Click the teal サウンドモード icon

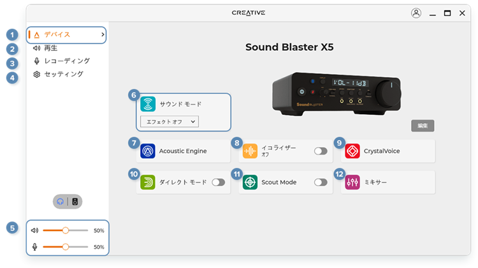(148, 104)
